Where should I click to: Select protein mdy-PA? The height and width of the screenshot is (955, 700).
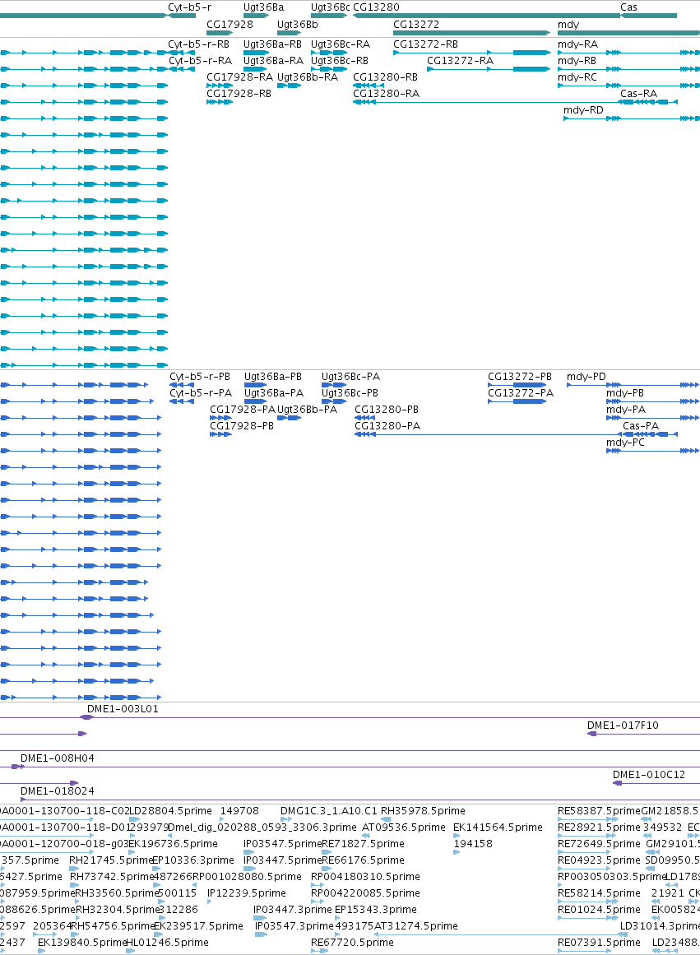(x=626, y=410)
